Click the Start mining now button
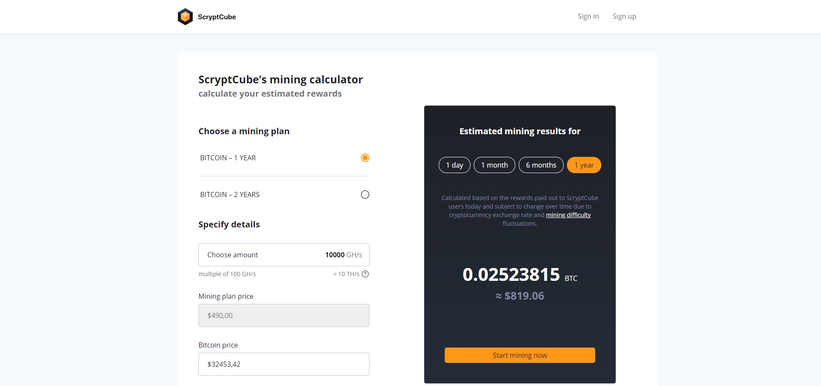Image resolution: width=821 pixels, height=386 pixels. click(x=520, y=355)
